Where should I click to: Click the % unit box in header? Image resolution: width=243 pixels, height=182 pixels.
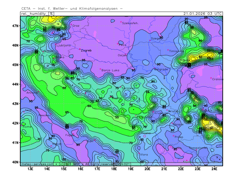click(x=51, y=14)
